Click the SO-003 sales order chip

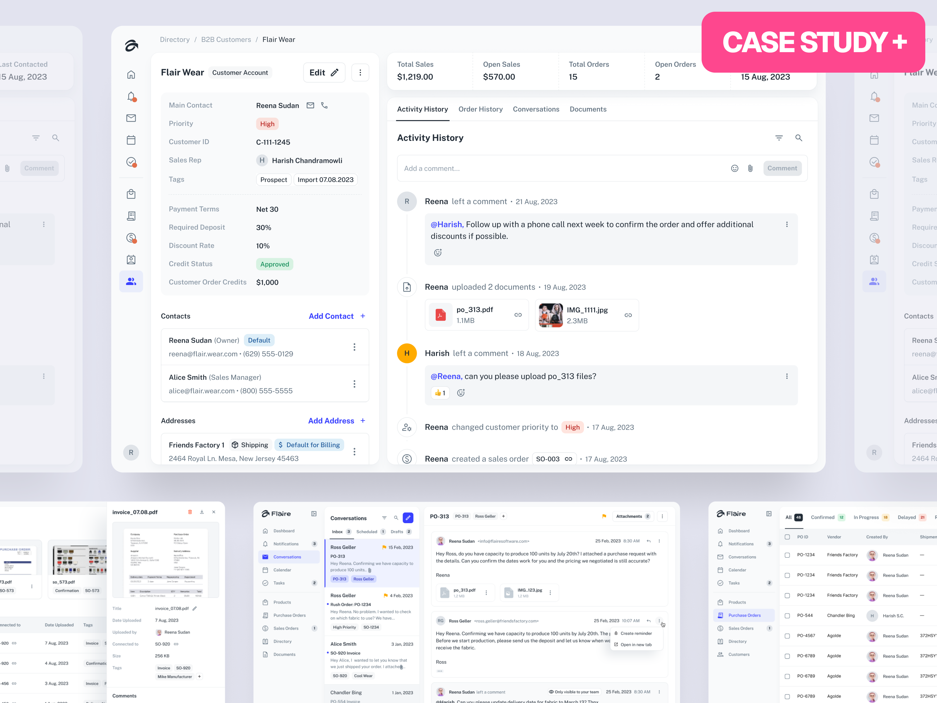[554, 459]
